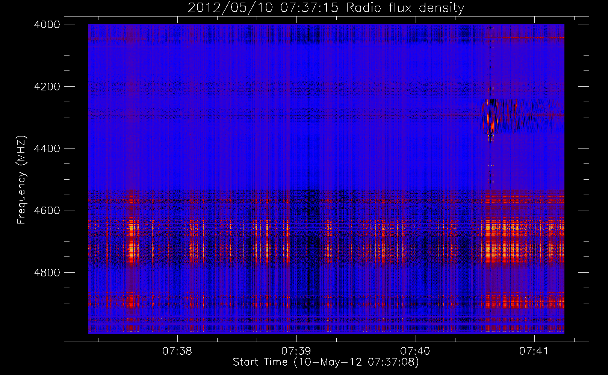The height and width of the screenshot is (375, 608).
Task: Click the burst feature near 4300 MHz at 07:40:40
Action: pyautogui.click(x=491, y=117)
